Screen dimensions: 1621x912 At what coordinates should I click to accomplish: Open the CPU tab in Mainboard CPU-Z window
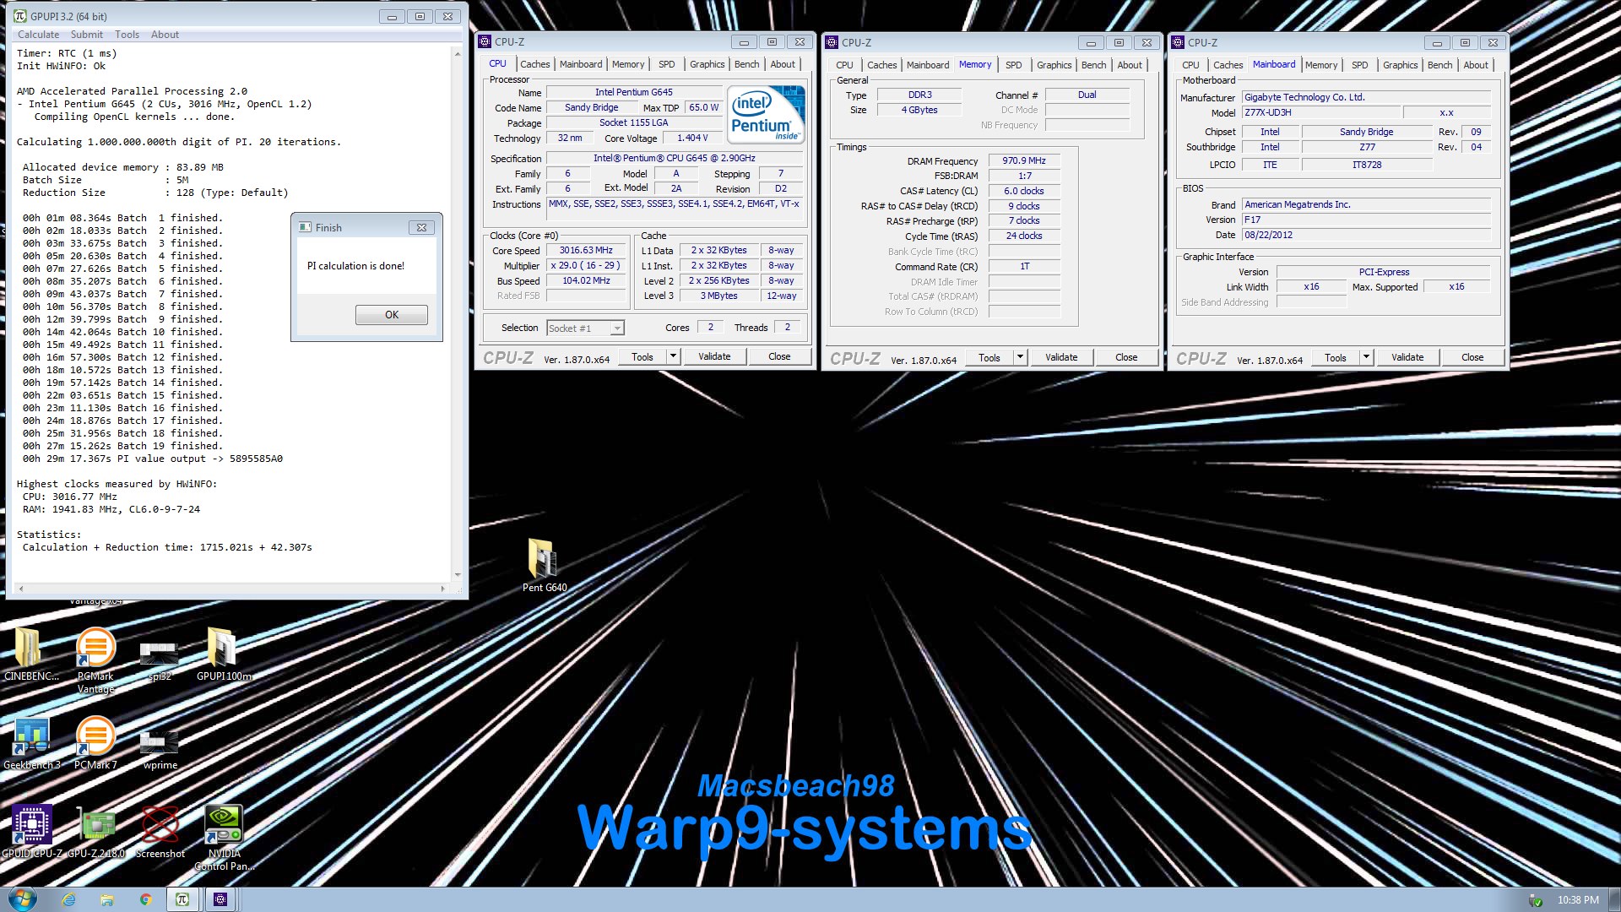[x=1190, y=65]
